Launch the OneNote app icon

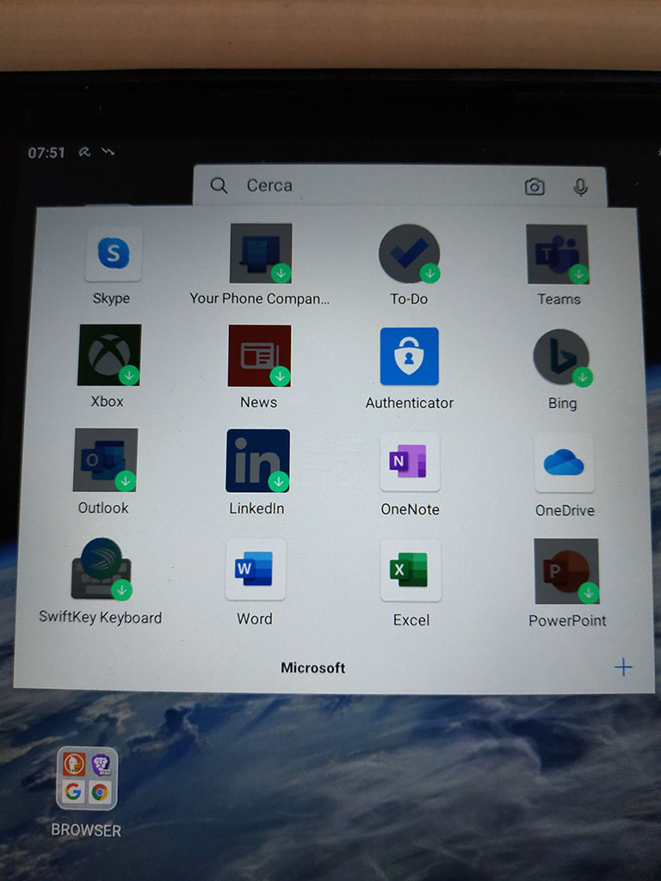(x=410, y=462)
